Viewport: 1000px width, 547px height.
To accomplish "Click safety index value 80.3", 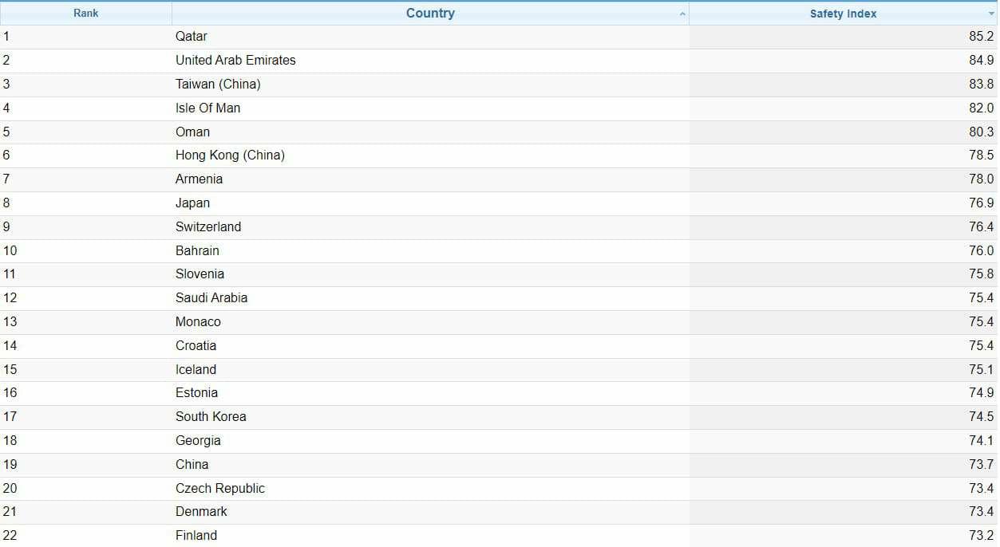I will point(982,132).
